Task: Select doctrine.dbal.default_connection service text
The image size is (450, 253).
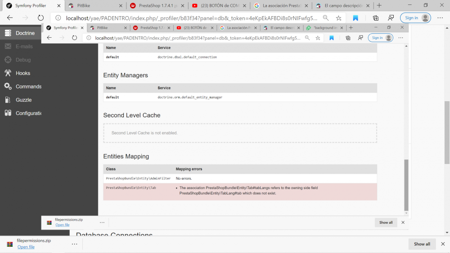Action: [x=187, y=57]
